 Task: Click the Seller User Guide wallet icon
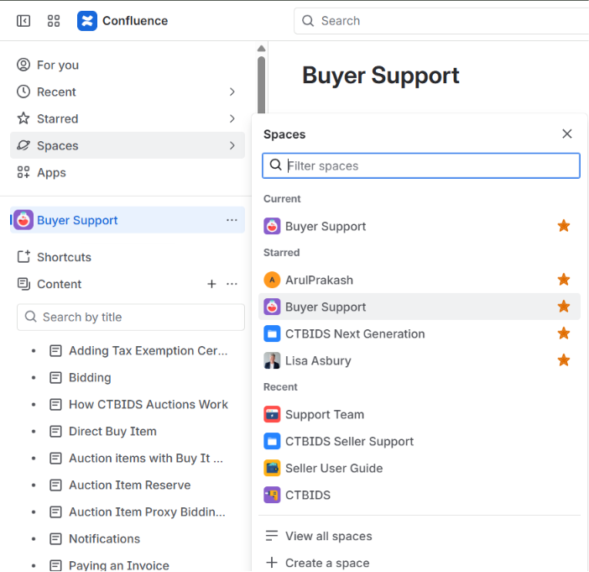pyautogui.click(x=272, y=468)
